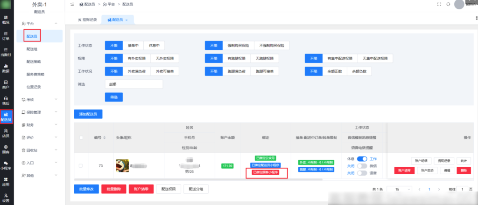The height and width of the screenshot is (205, 478).
Task: Toggle the 休息/工作 switch
Action: (x=362, y=159)
